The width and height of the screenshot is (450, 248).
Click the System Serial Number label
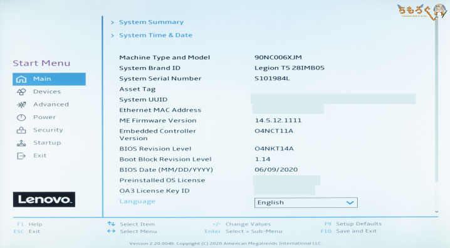pyautogui.click(x=160, y=78)
